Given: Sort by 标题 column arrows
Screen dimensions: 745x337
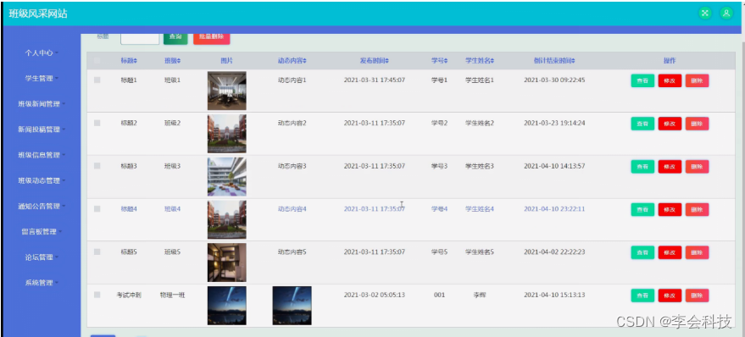Looking at the screenshot, I should coord(136,61).
